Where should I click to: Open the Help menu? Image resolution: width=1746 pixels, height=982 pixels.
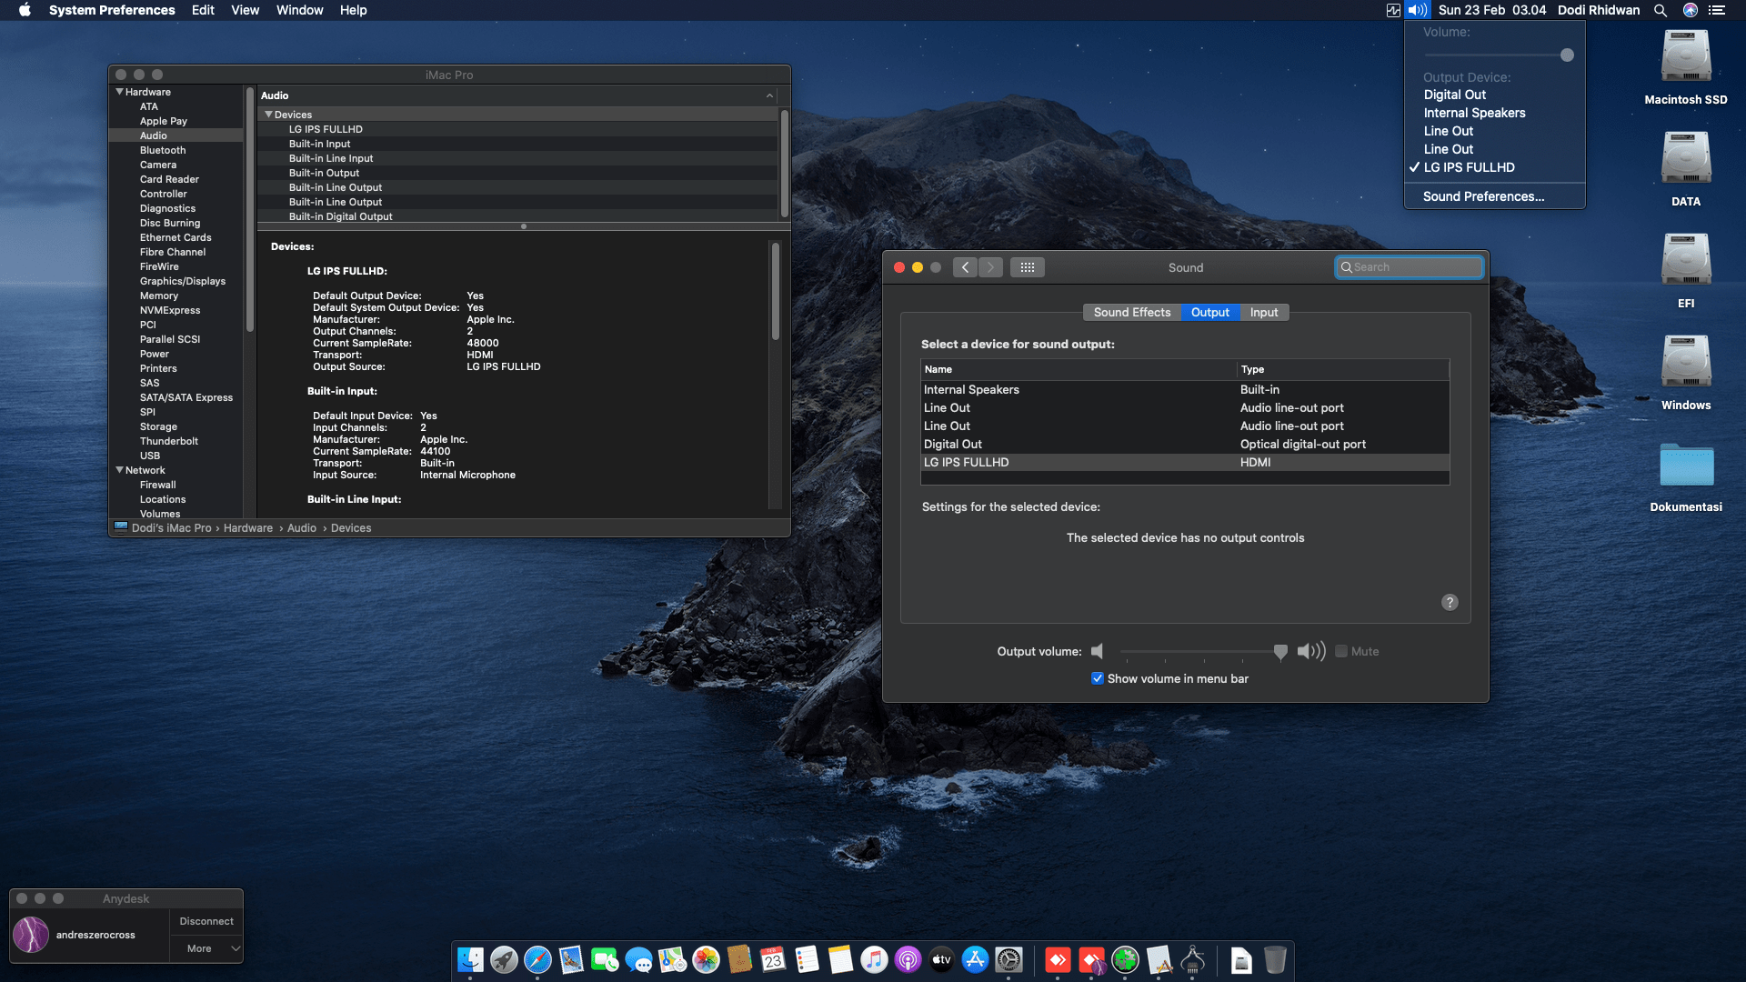pyautogui.click(x=354, y=10)
